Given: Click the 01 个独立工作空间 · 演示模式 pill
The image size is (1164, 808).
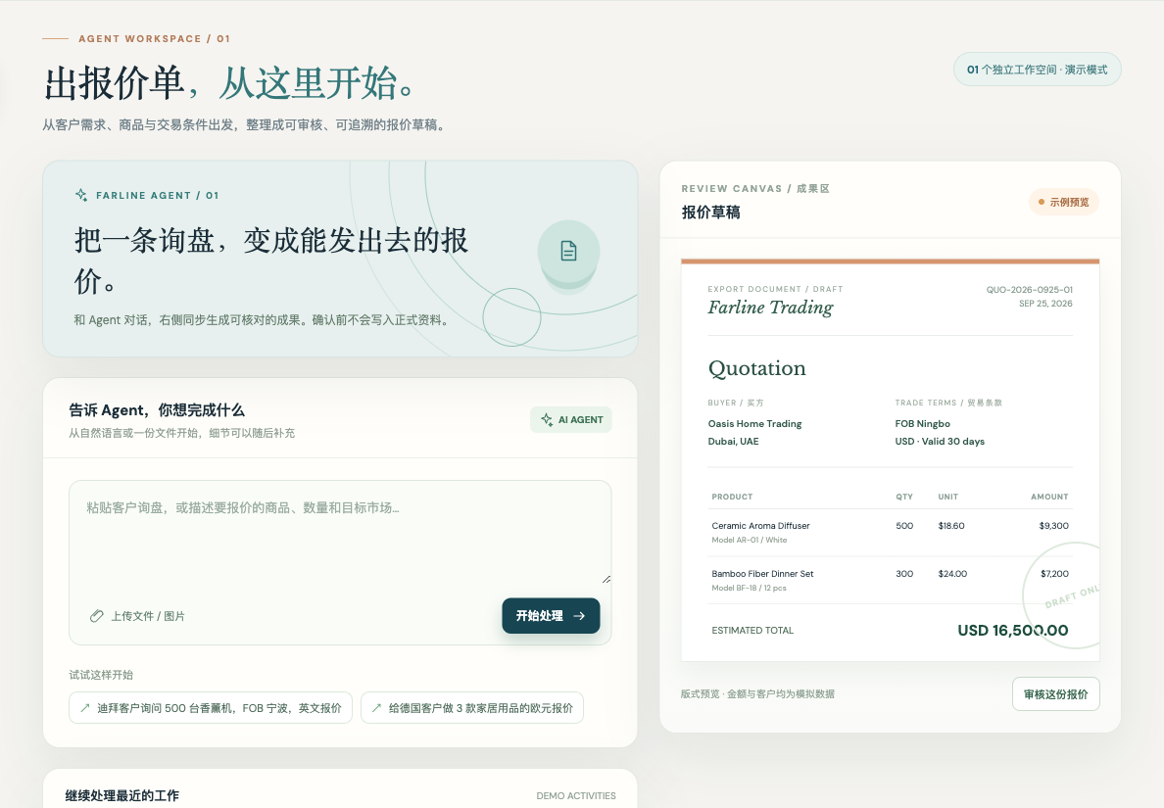Looking at the screenshot, I should [1037, 69].
